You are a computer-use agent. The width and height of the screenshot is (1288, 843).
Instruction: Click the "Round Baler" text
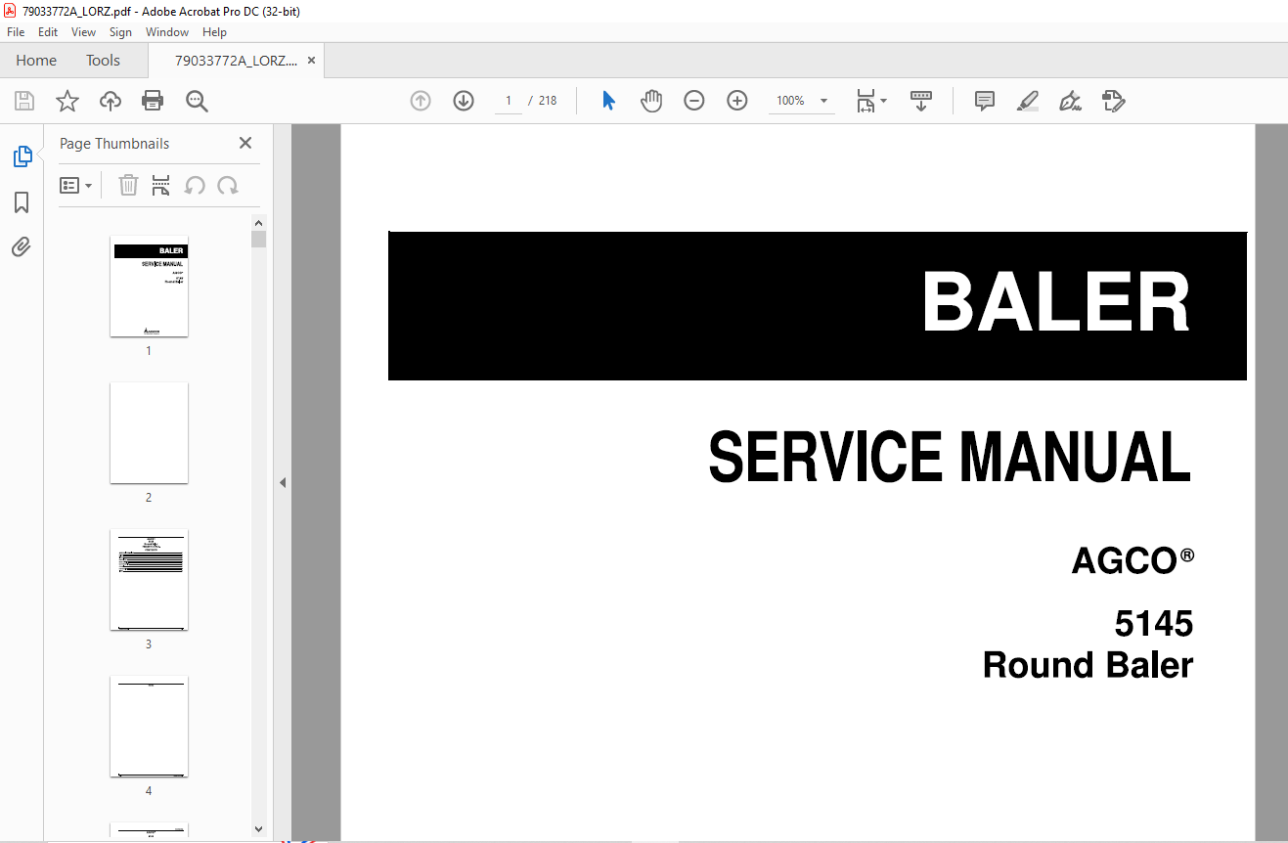coord(1088,665)
